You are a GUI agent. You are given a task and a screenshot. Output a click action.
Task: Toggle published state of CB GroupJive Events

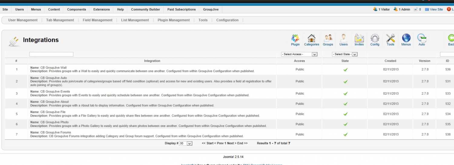[345, 93]
